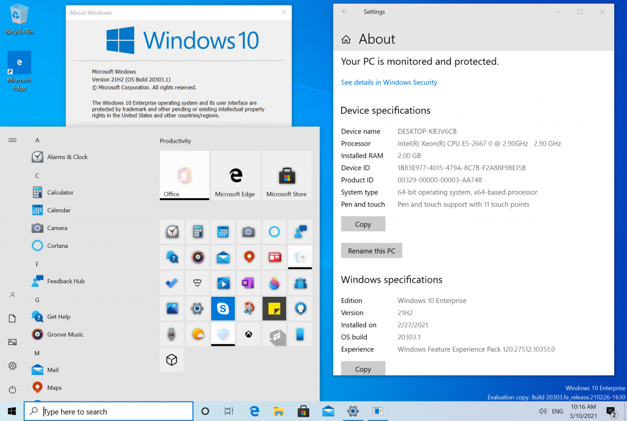Screen dimensions: 627x421
Task: Open Task View on the taskbar
Action: [229, 411]
